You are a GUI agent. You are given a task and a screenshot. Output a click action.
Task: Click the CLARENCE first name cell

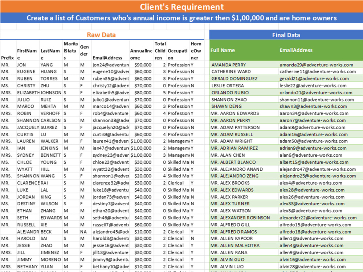click(28, 183)
